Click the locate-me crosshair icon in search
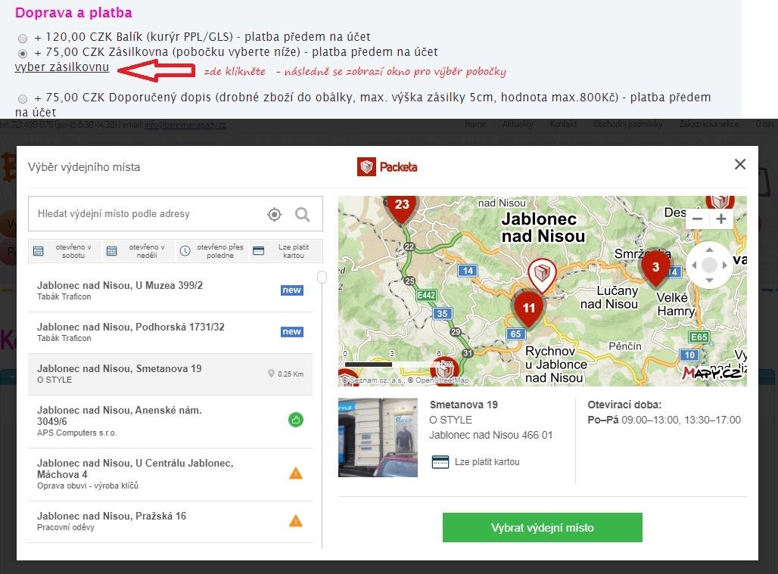The image size is (778, 574). (274, 215)
